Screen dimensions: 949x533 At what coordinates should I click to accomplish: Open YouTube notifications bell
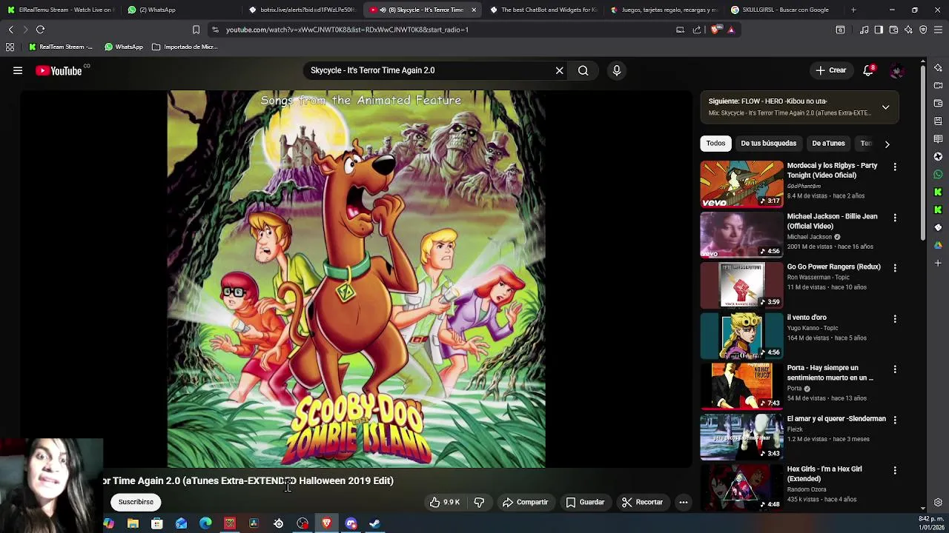pos(868,70)
